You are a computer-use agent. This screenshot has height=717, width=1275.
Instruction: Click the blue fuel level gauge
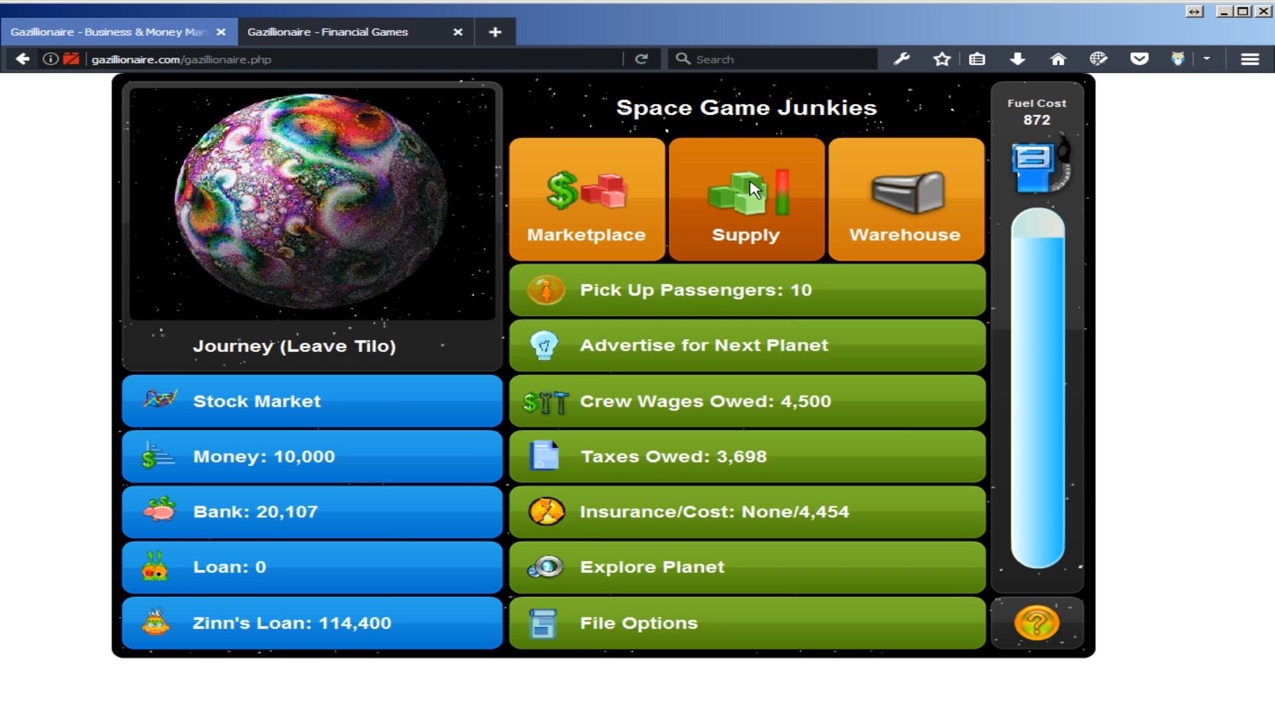[1037, 388]
